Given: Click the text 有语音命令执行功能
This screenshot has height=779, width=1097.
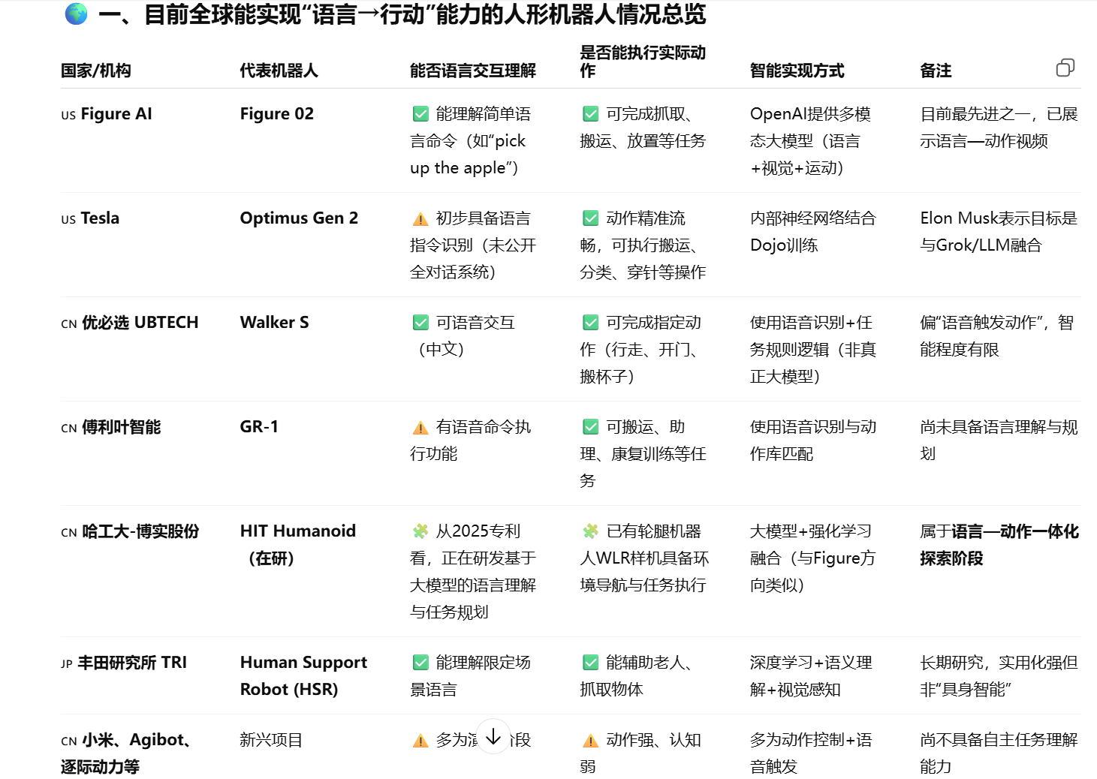Looking at the screenshot, I should 471,441.
